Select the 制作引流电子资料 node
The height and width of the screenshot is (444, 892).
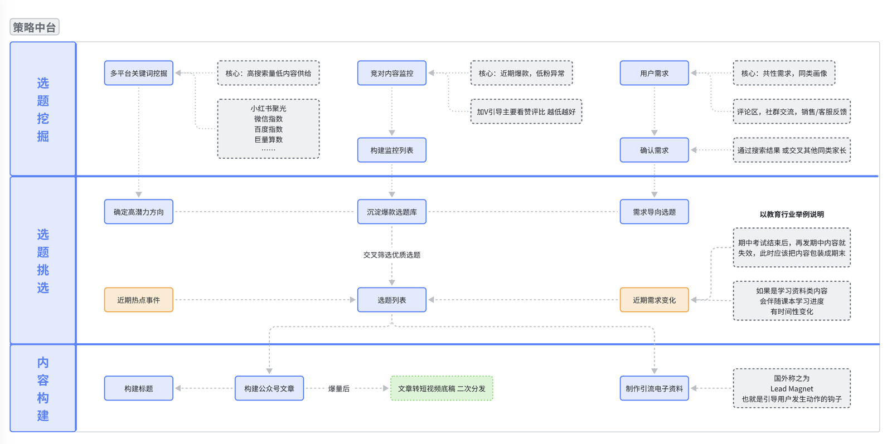point(654,388)
